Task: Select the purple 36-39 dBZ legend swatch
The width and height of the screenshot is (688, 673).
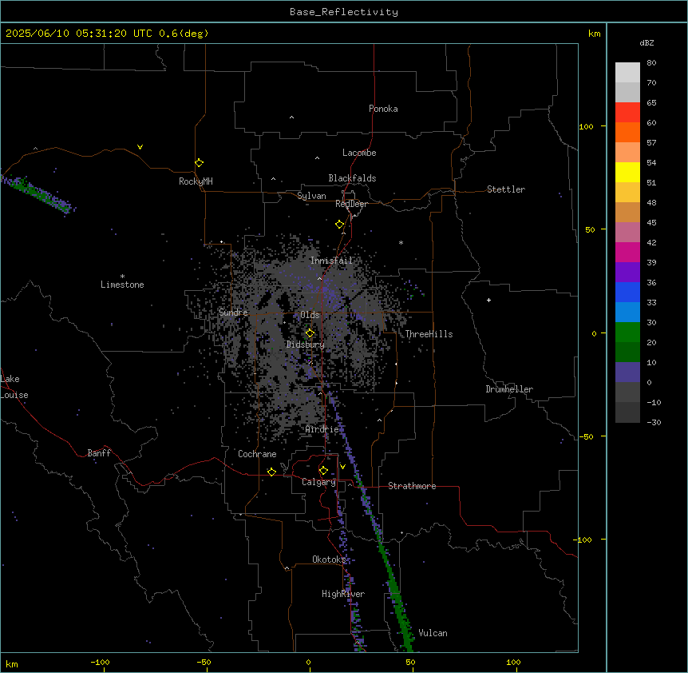Action: (x=627, y=273)
